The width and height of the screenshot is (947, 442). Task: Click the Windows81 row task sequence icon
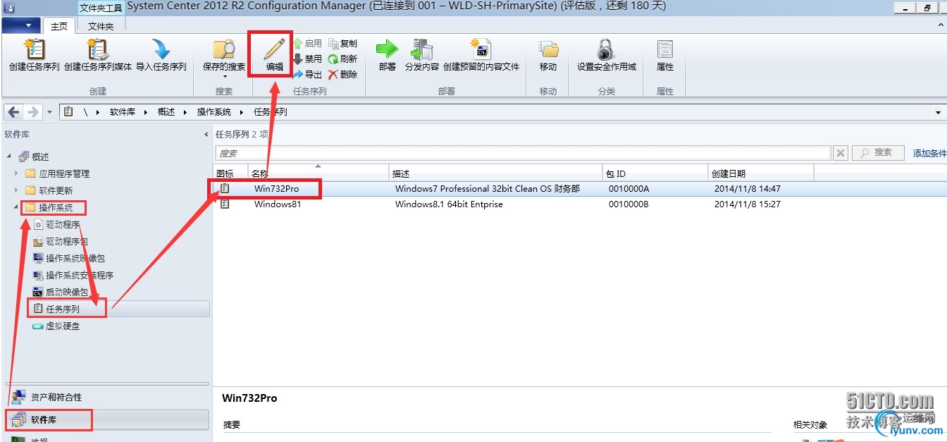(225, 204)
